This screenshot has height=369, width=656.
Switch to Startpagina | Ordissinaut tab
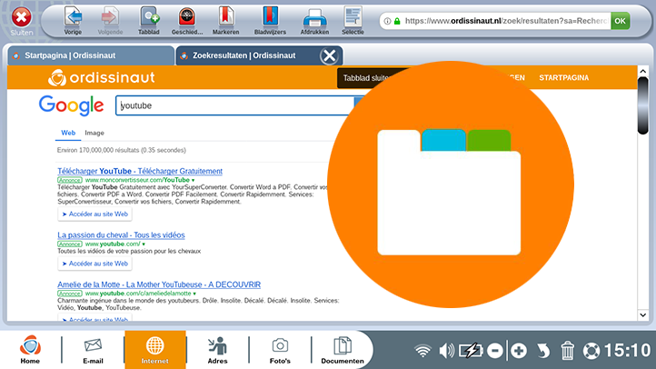[x=91, y=55]
